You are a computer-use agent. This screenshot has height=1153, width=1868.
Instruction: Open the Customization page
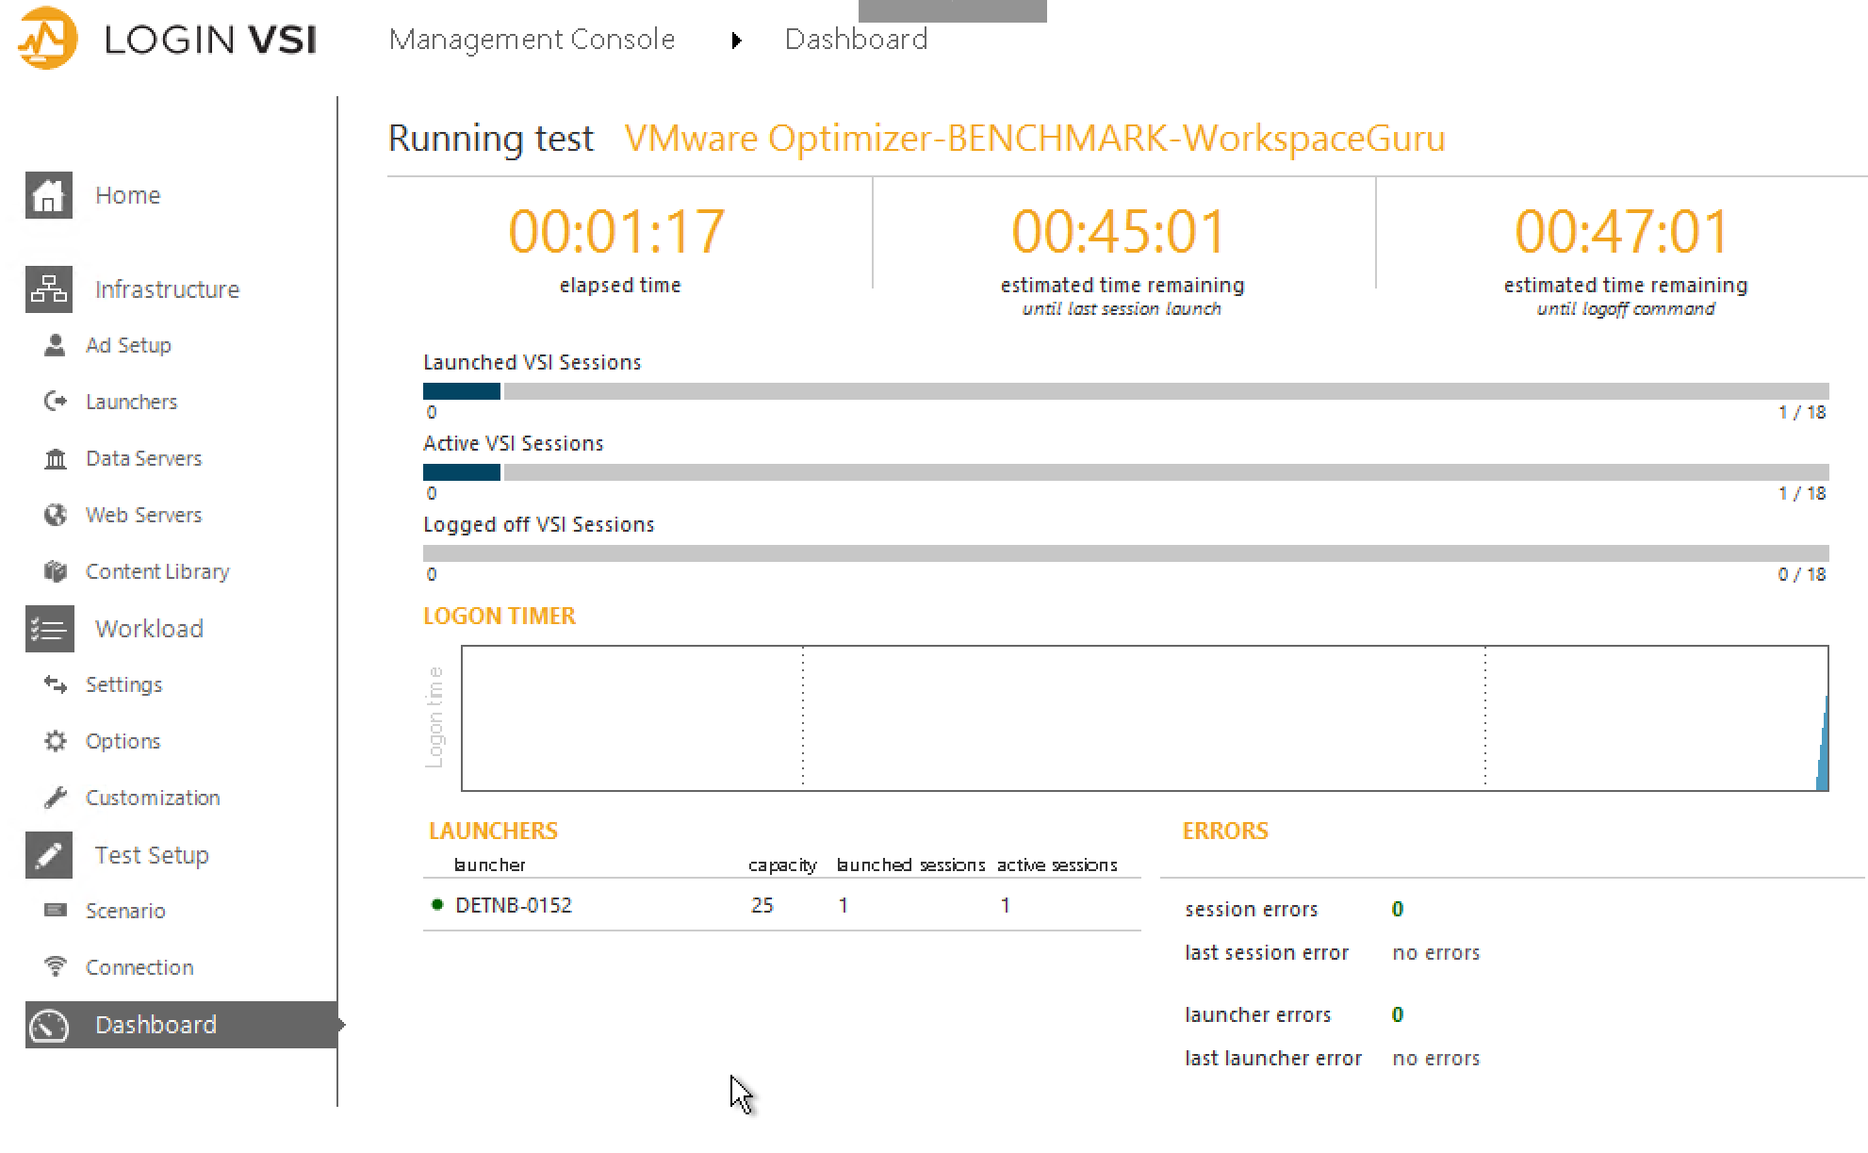[x=153, y=798]
